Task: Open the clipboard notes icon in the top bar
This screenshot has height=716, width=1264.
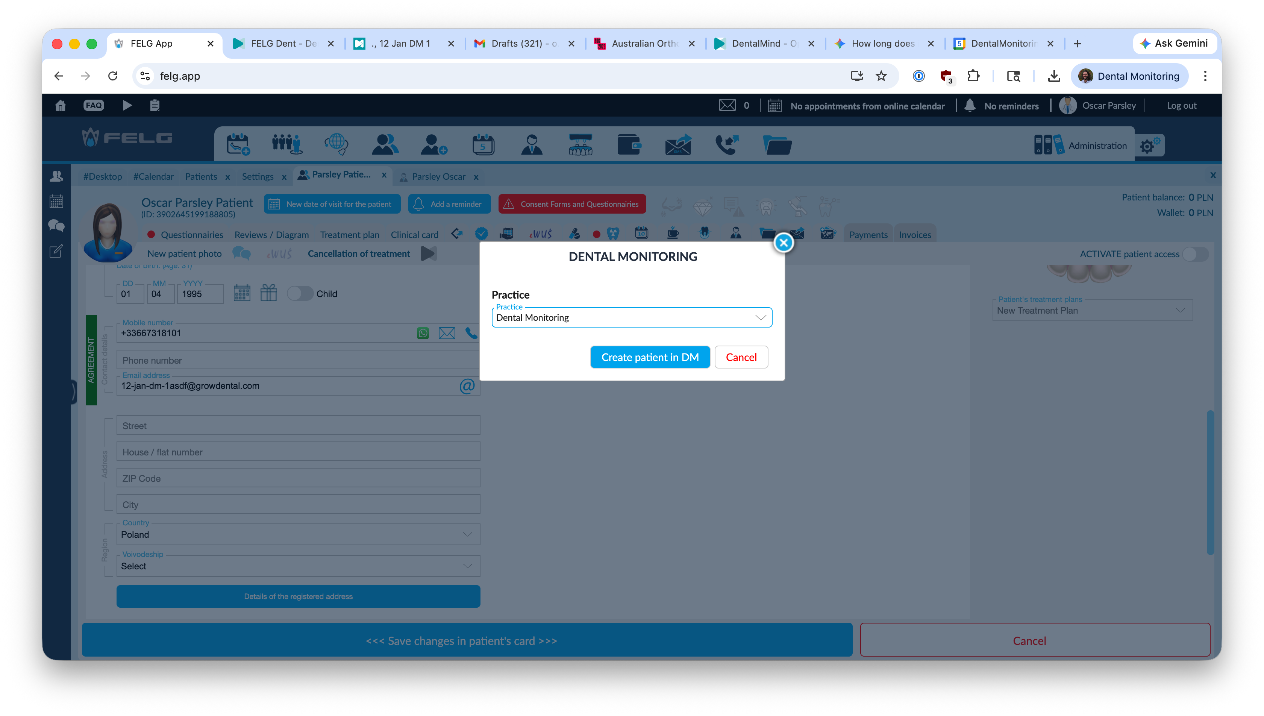Action: point(155,105)
